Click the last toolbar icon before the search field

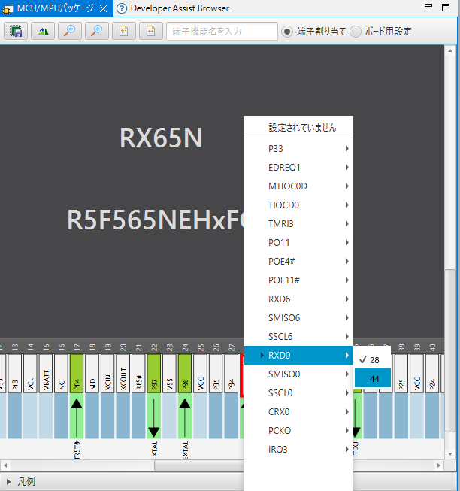tap(150, 31)
